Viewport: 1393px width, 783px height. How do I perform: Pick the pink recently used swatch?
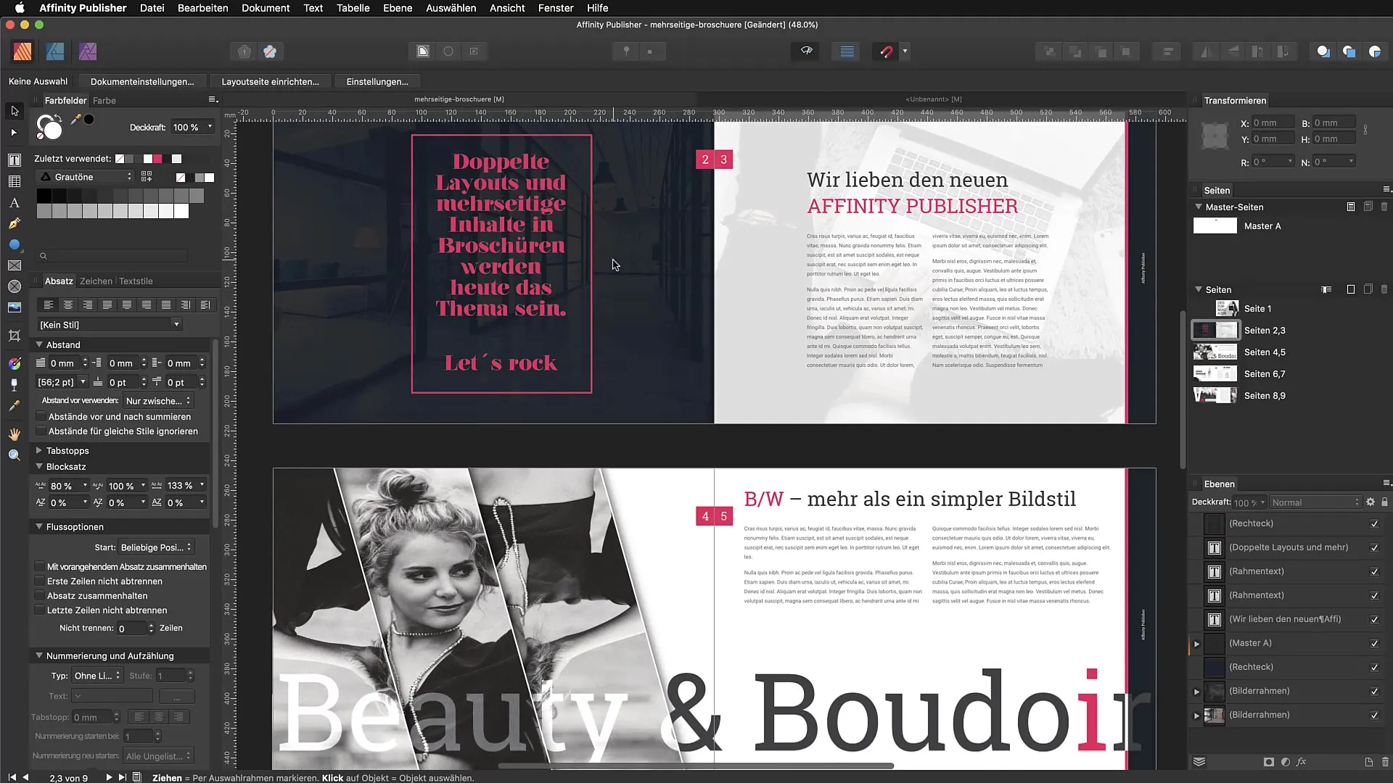coord(157,159)
